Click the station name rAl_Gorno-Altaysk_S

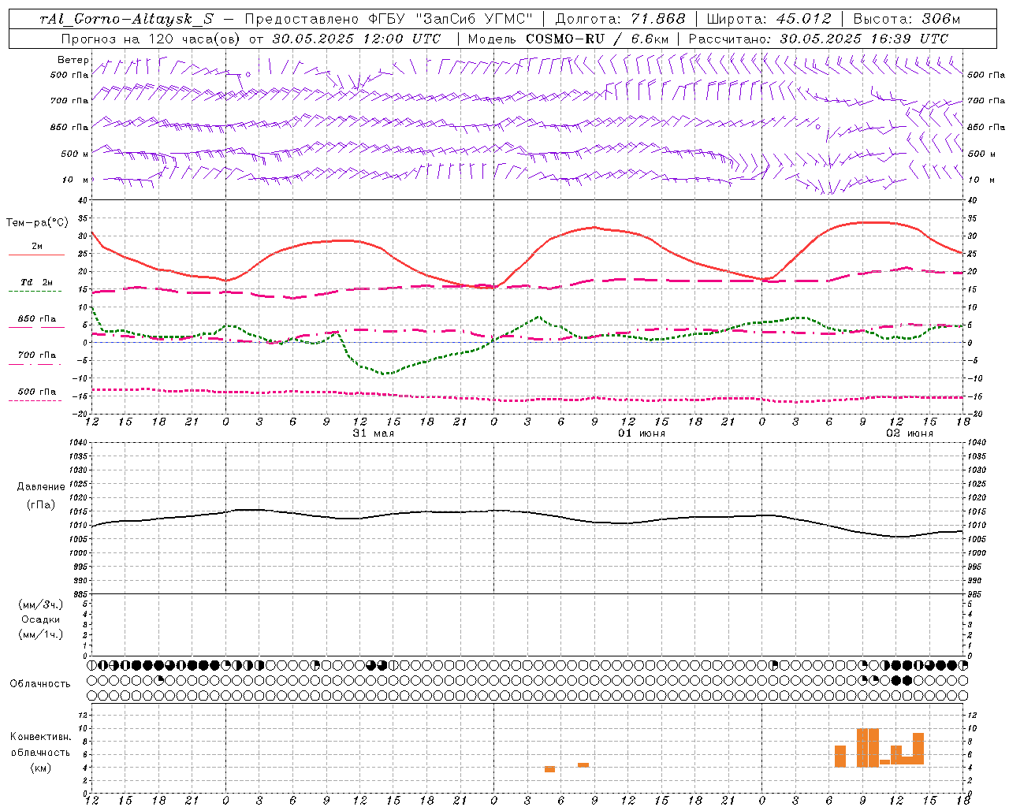click(x=126, y=19)
